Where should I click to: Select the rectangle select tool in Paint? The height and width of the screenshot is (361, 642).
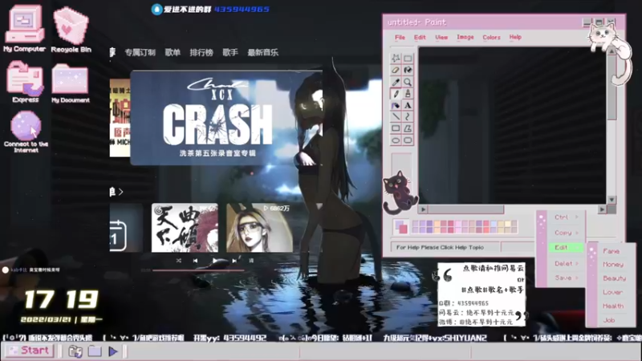(x=408, y=58)
